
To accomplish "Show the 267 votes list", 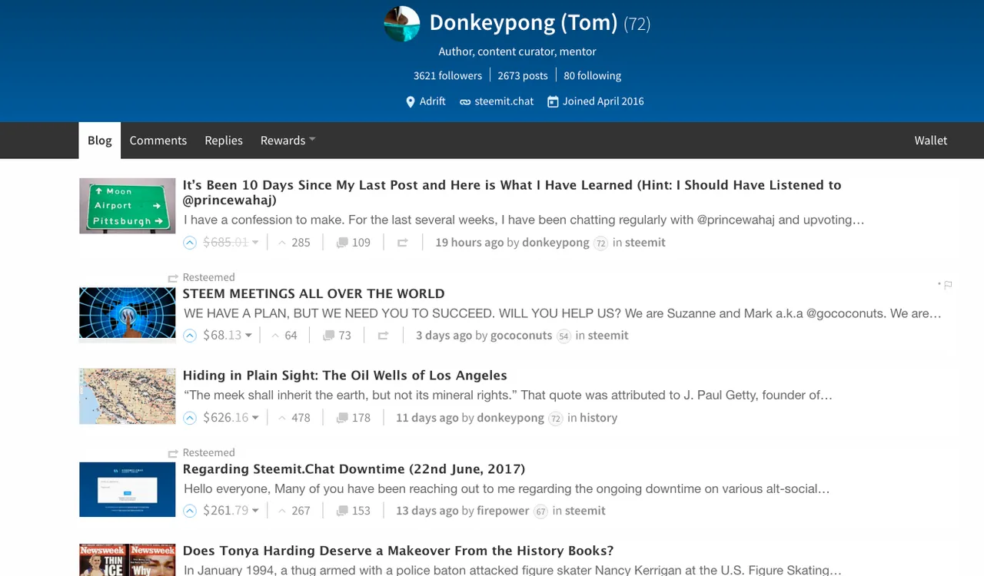I will click(x=294, y=511).
